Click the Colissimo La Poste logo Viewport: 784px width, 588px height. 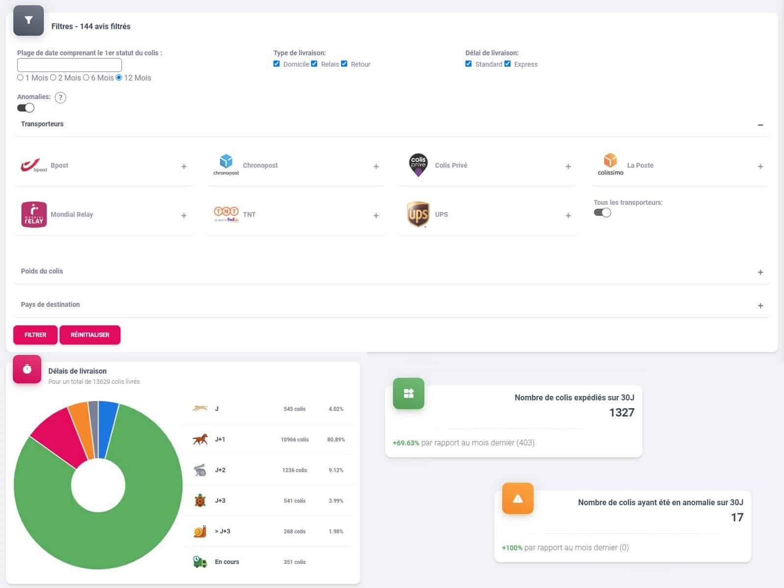pos(610,164)
